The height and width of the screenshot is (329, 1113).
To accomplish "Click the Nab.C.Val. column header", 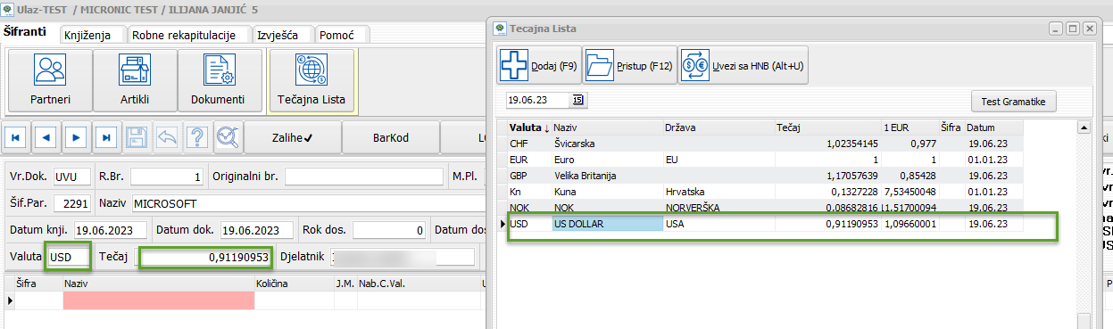I will coord(419,284).
